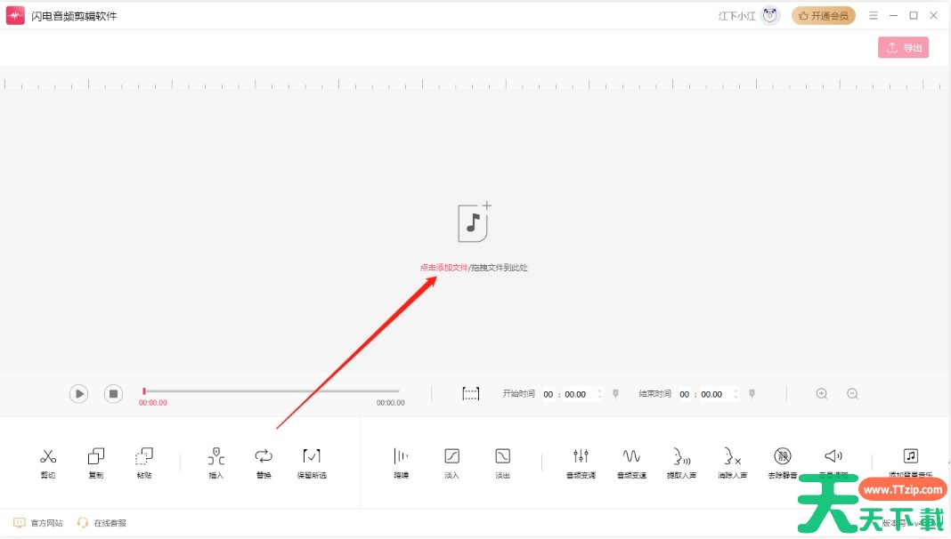Click the Extract Vocals (提取人声) icon
This screenshot has width=951, height=539.
click(x=682, y=456)
